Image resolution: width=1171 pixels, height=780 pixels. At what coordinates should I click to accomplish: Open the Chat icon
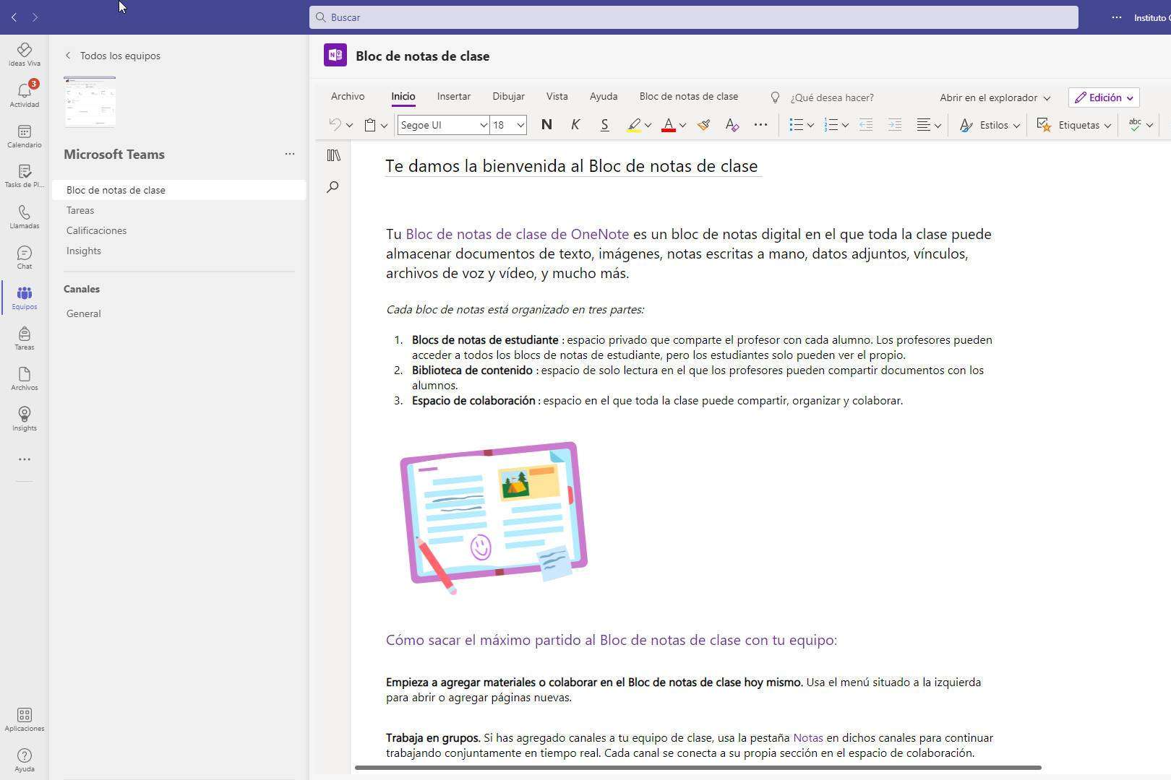pos(24,257)
